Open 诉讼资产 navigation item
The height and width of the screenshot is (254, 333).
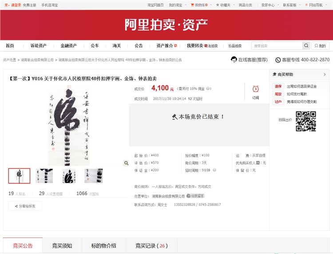39,46
